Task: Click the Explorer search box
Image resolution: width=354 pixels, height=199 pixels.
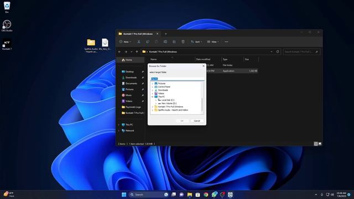Action: click(x=301, y=52)
